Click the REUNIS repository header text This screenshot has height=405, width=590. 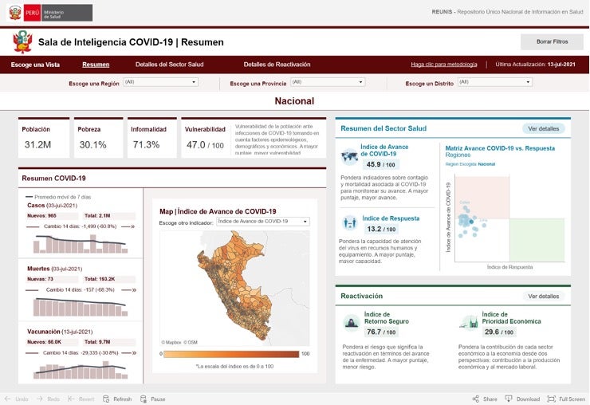point(507,12)
